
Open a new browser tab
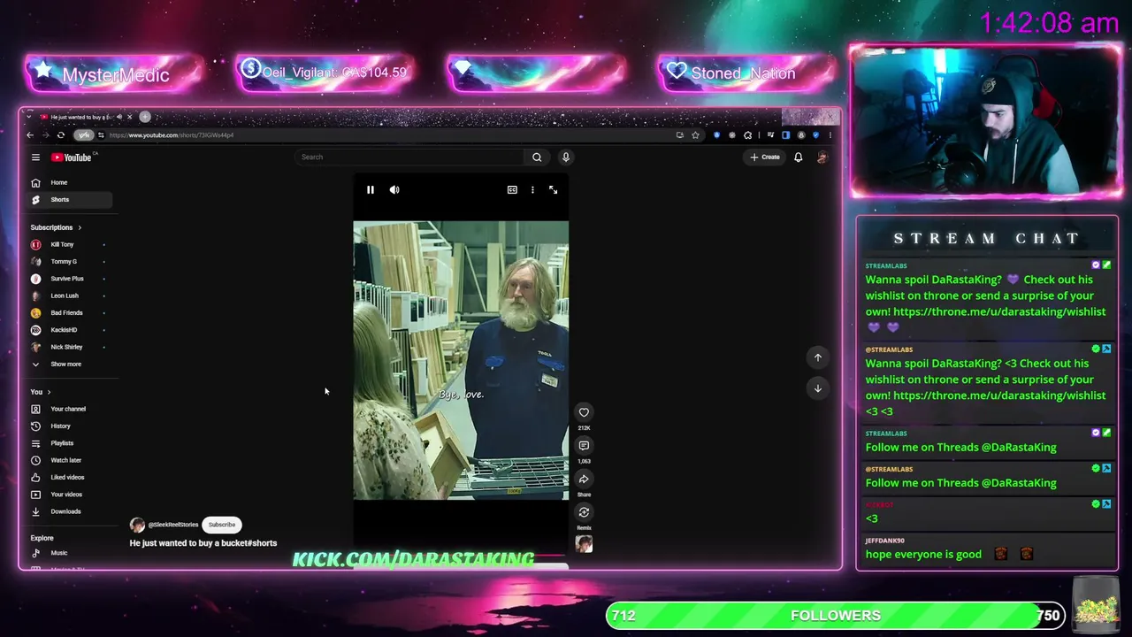coord(145,117)
